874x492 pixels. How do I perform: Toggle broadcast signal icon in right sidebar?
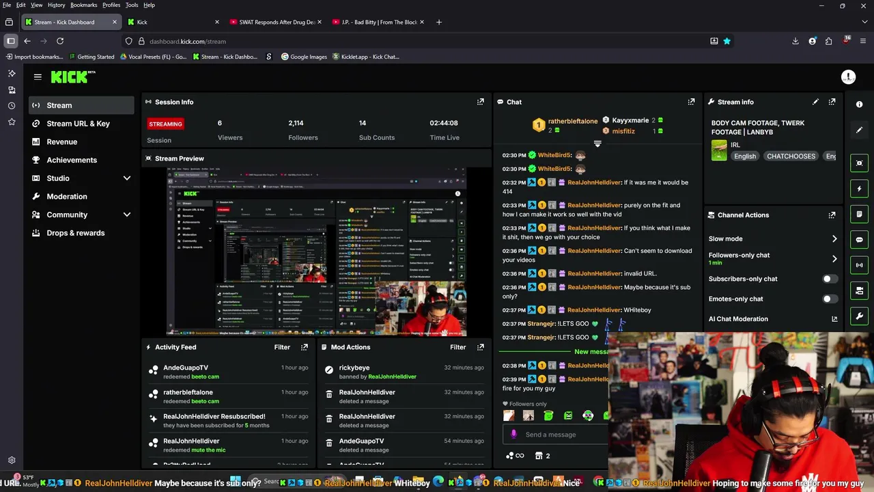tap(859, 264)
